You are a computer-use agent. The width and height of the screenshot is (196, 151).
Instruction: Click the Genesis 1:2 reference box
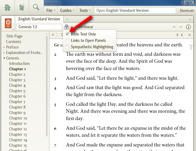(39, 27)
